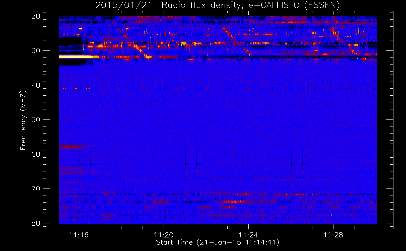The height and width of the screenshot is (251, 406).
Task: Click the 50 frequency tick label
Action: [36, 120]
